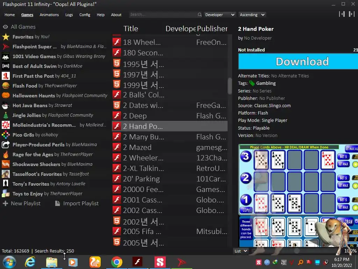Open the Favorites playlist star icon
Viewport: 358px width, 269px height.
6,37
